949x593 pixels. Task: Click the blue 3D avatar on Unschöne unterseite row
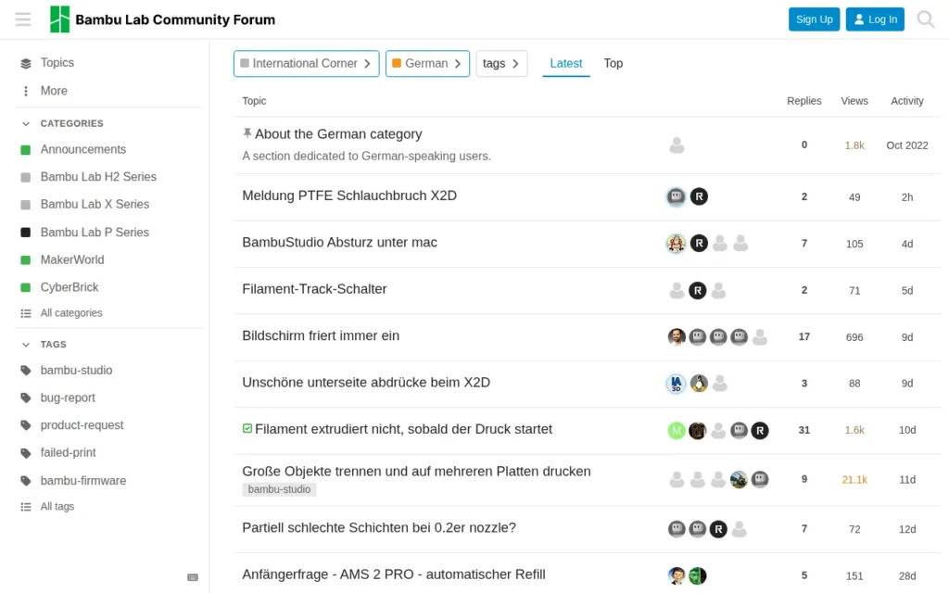click(x=676, y=384)
